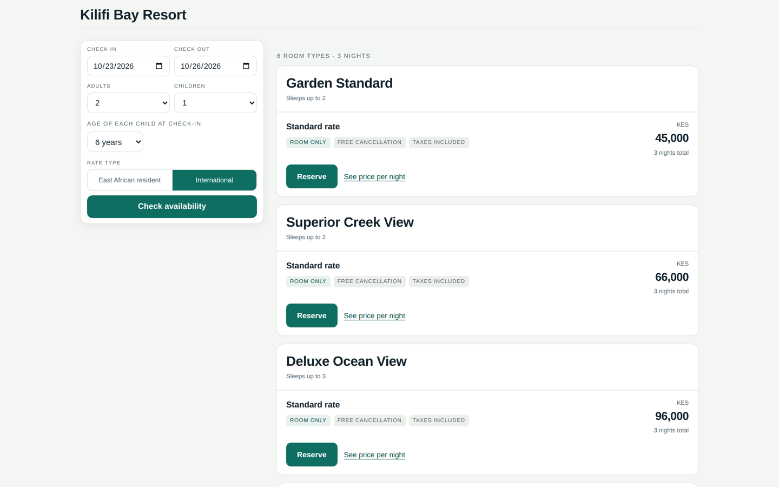779x487 pixels.
Task: Select International rate type
Action: (x=214, y=180)
